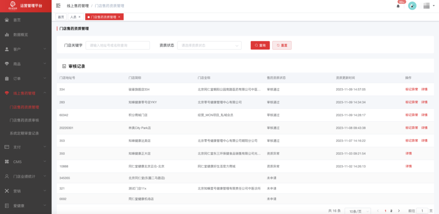Expand the 客户 sidebar menu
The image size is (439, 214).
click(45, 49)
